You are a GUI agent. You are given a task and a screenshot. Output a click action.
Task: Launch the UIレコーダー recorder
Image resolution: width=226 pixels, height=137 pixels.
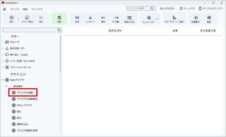coord(149,19)
